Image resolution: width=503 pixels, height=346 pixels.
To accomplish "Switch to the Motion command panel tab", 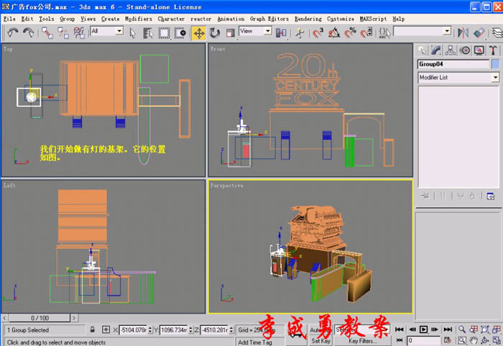I will [464, 50].
